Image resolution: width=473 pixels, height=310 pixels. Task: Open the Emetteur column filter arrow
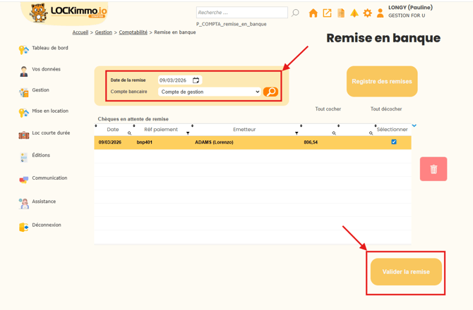[x=297, y=133]
